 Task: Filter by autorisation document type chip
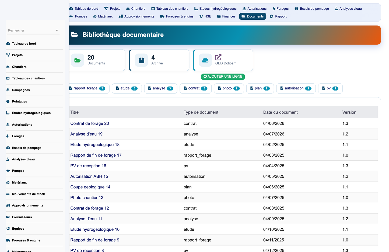(296, 88)
